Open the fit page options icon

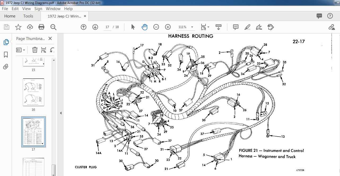203,27
